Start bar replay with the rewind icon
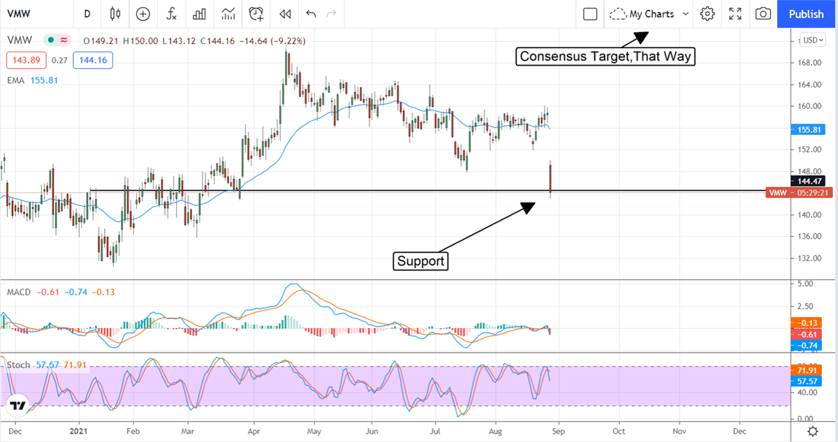 point(285,14)
